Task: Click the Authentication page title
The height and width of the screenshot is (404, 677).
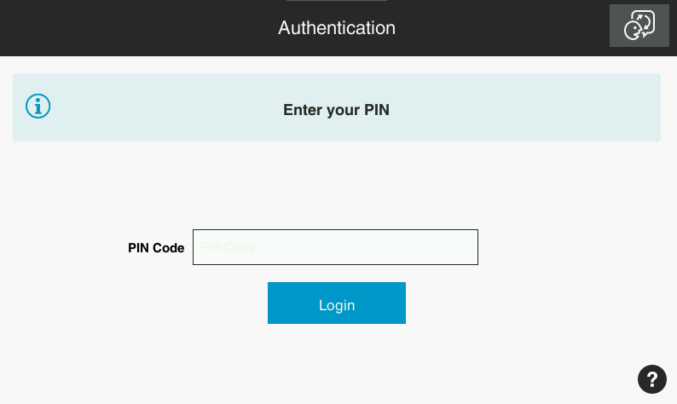Action: (337, 28)
